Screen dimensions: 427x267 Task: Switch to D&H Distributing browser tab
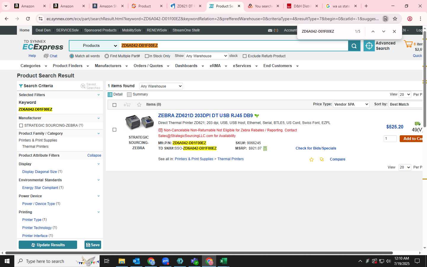click(302, 6)
